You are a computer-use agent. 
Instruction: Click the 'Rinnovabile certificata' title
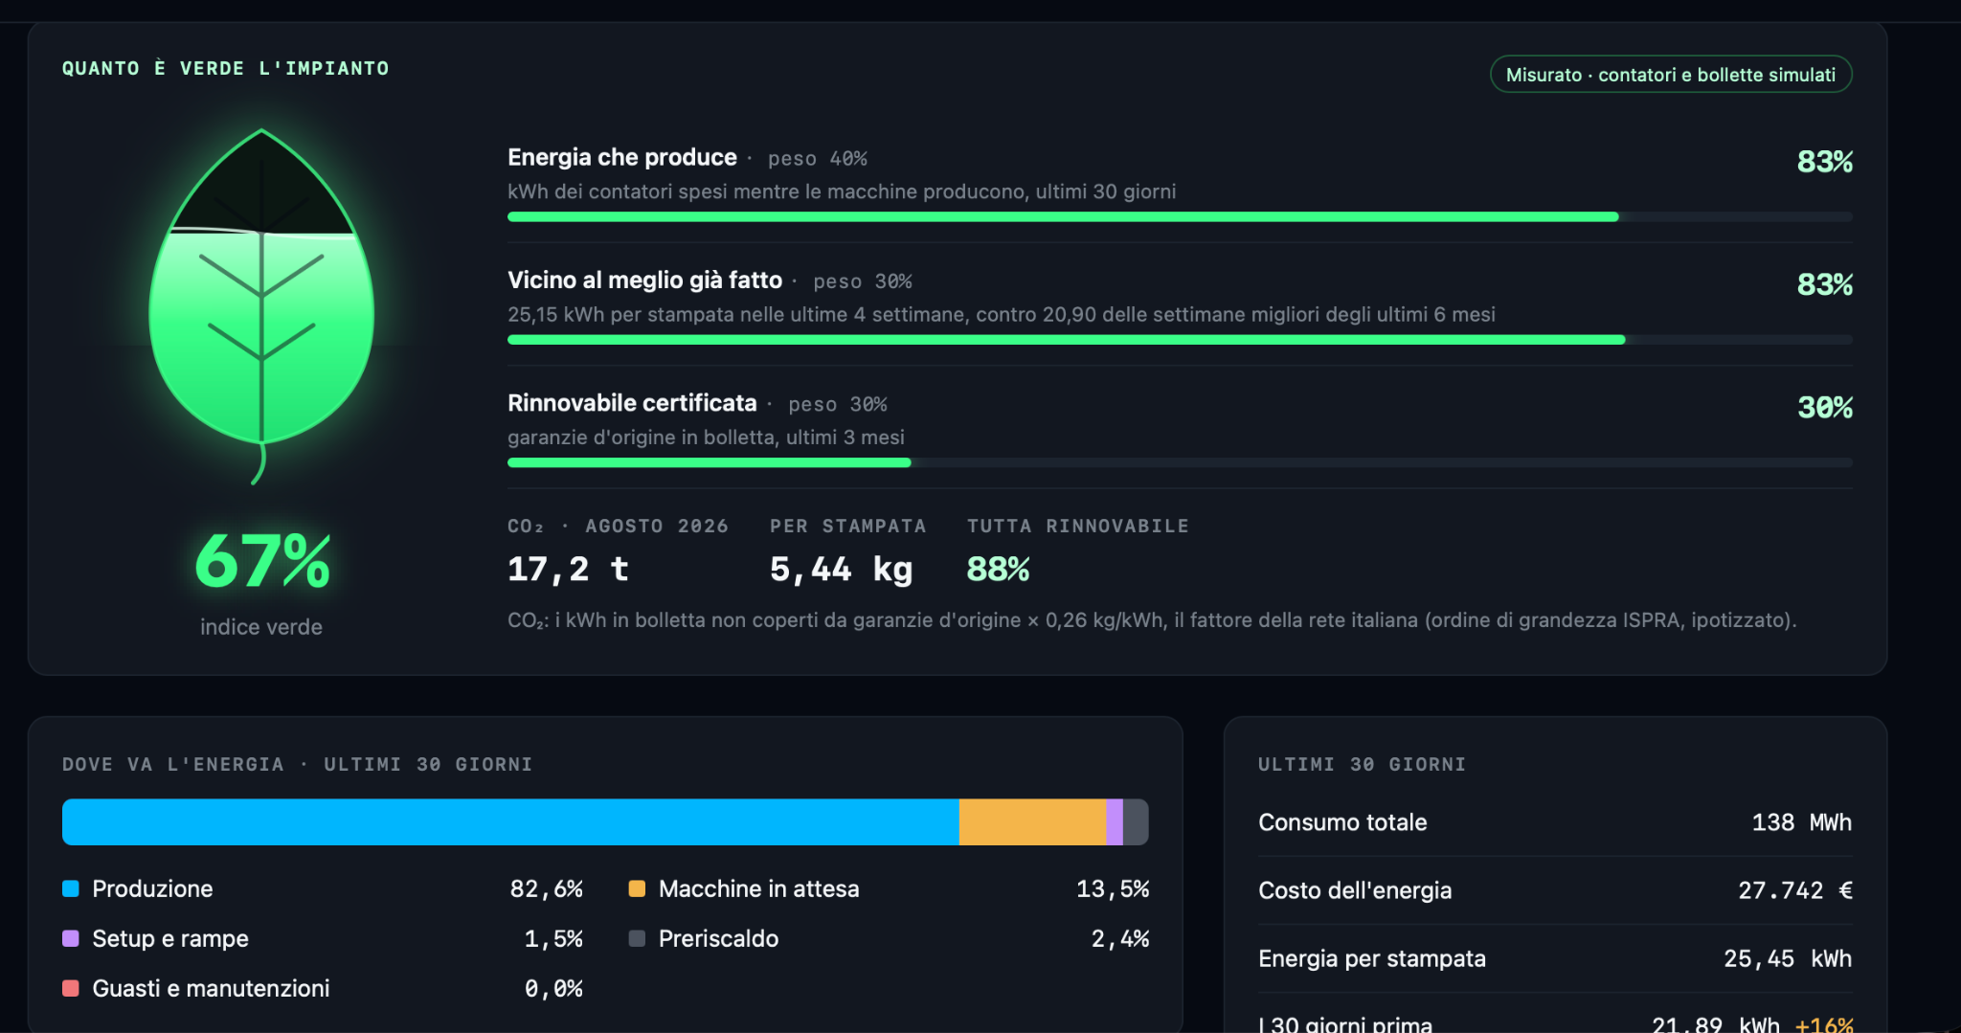click(x=632, y=403)
